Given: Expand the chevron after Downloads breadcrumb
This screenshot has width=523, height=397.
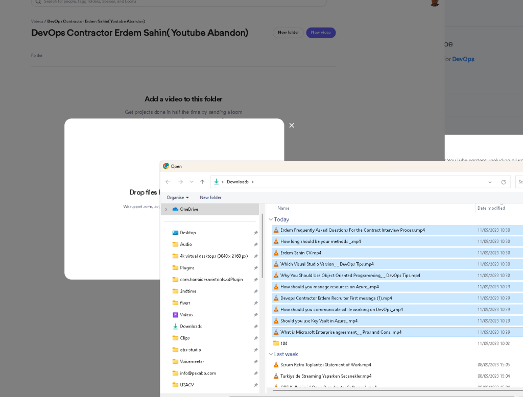Looking at the screenshot, I should tap(252, 182).
